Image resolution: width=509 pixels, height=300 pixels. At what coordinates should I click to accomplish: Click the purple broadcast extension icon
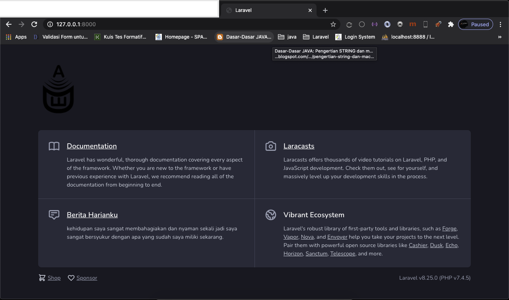(x=375, y=24)
